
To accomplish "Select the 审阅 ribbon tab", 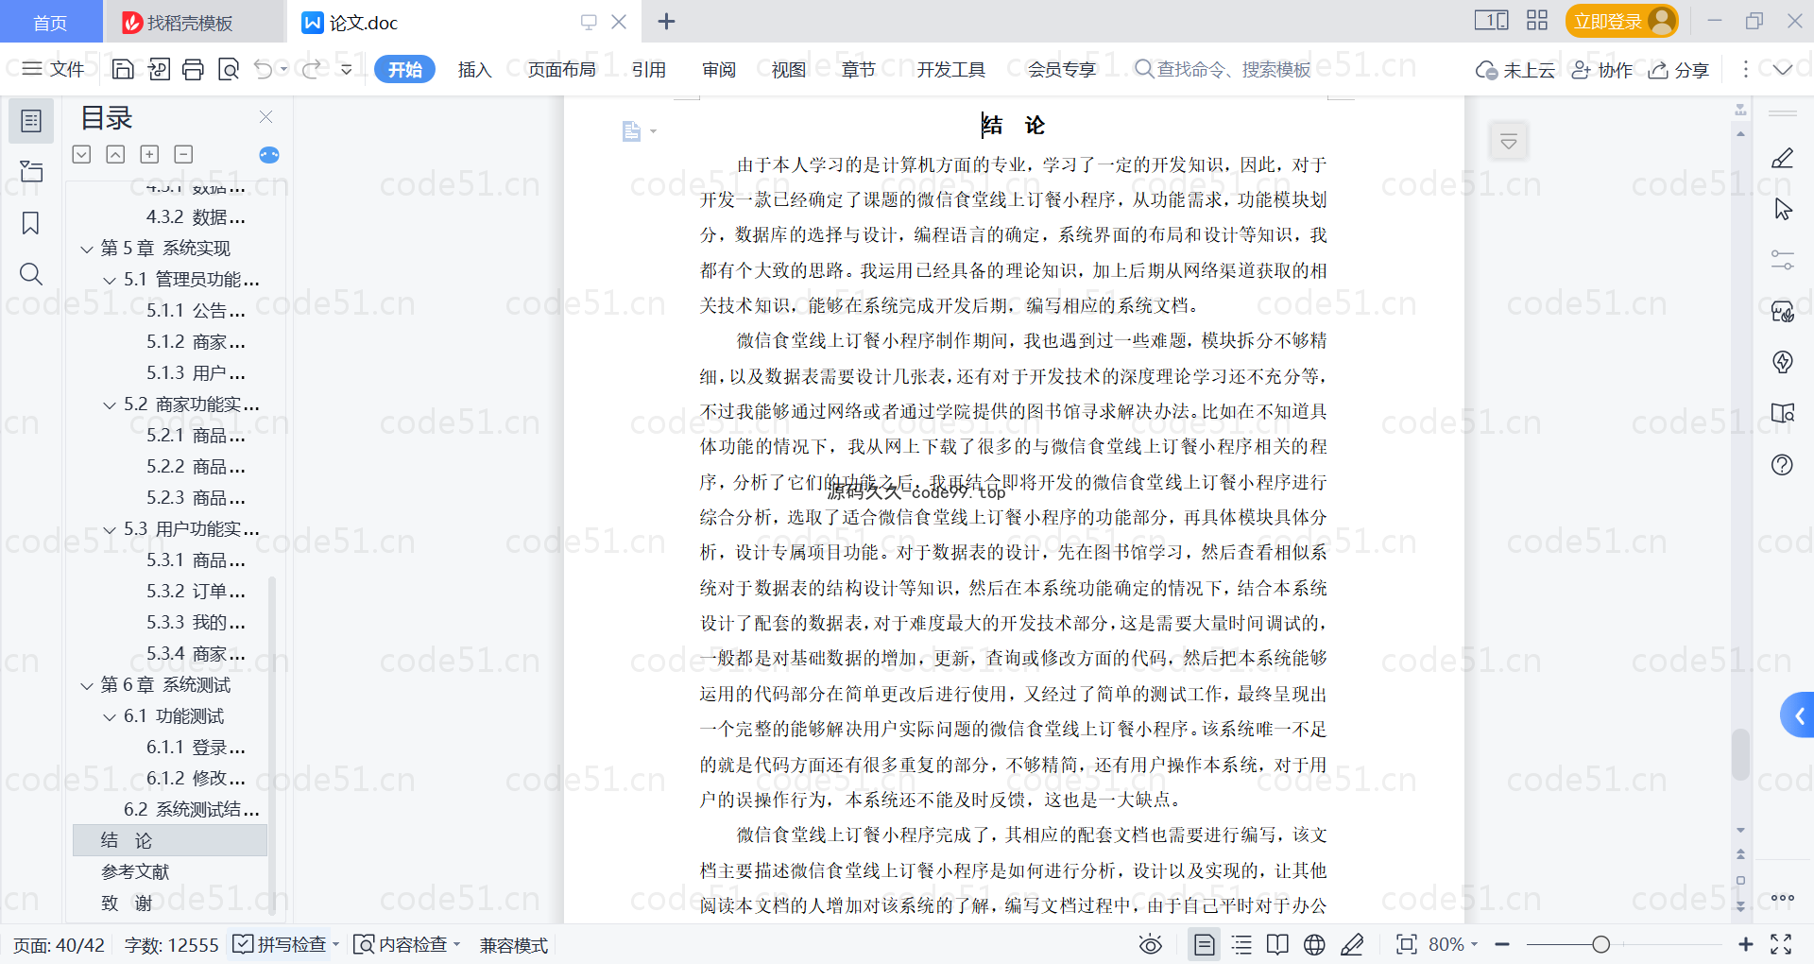I will click(719, 69).
